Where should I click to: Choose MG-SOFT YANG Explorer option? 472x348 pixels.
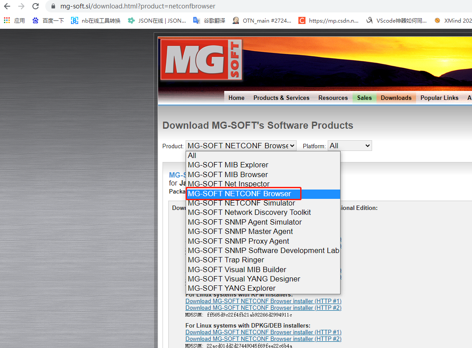click(x=263, y=289)
